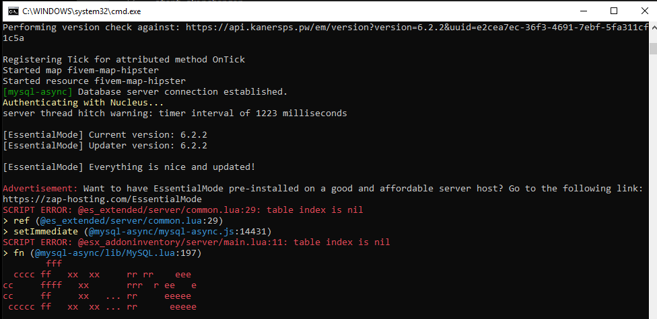Click the Everything is nice and updated! message
657x319 pixels.
point(172,167)
